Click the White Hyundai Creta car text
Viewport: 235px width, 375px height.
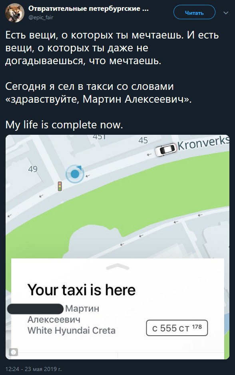(x=72, y=330)
